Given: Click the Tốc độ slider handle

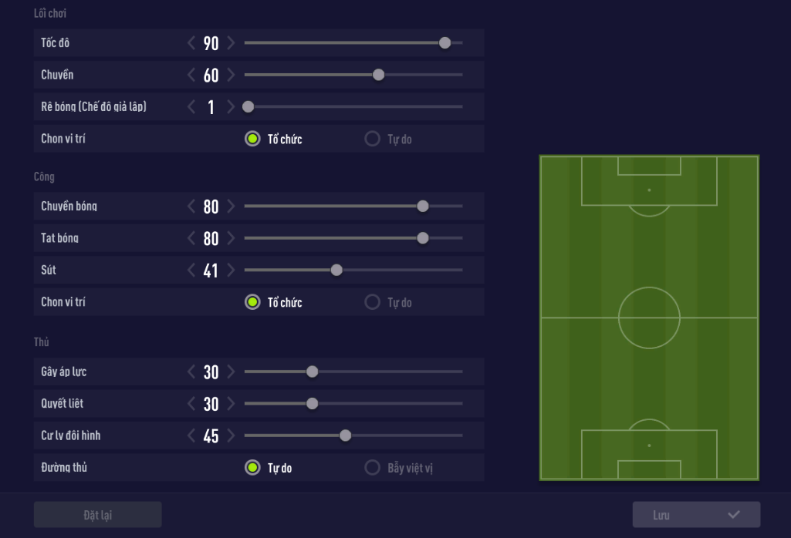Looking at the screenshot, I should (x=445, y=43).
